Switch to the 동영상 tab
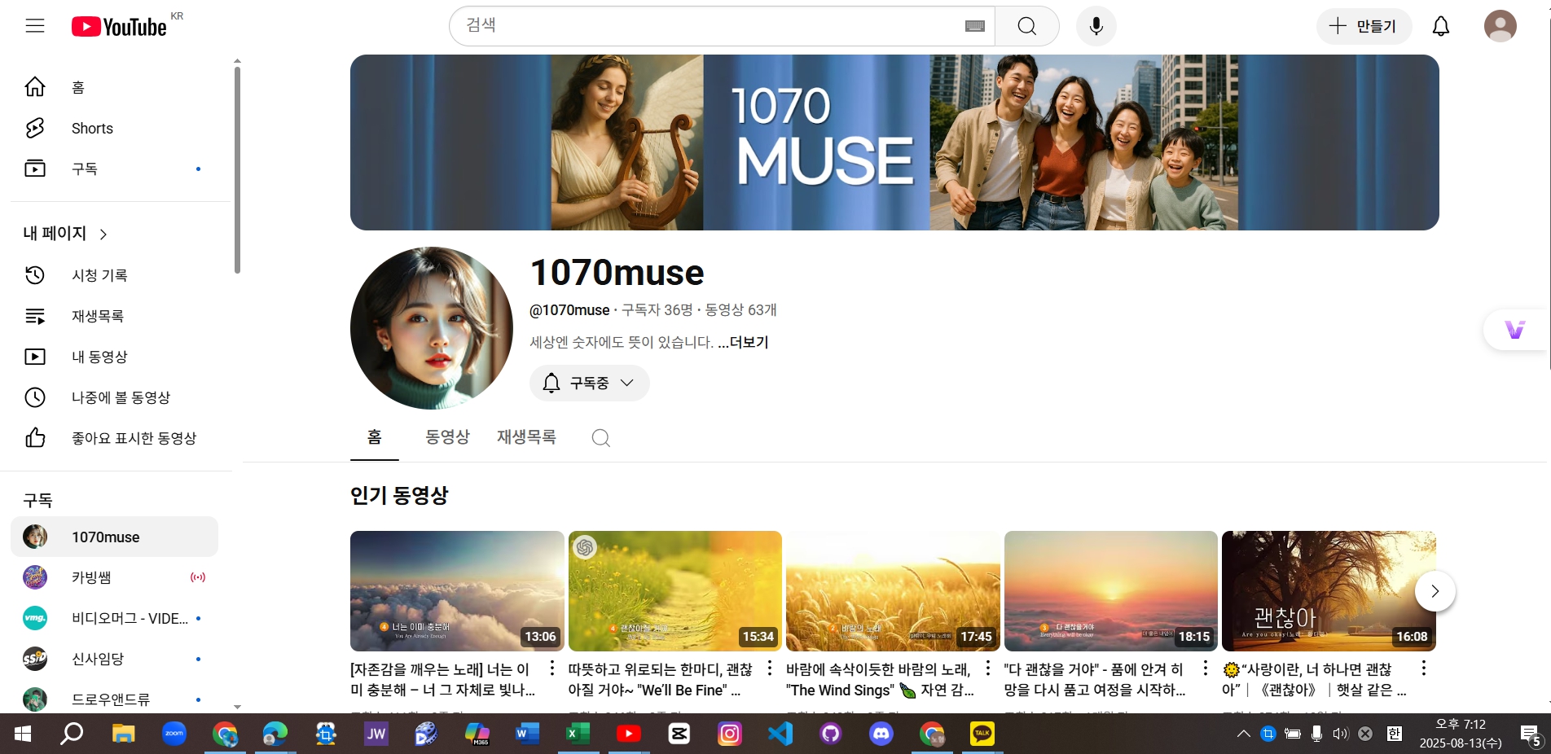 point(448,437)
